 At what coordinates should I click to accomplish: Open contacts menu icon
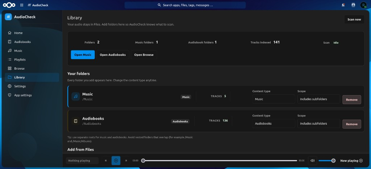click(353, 5)
